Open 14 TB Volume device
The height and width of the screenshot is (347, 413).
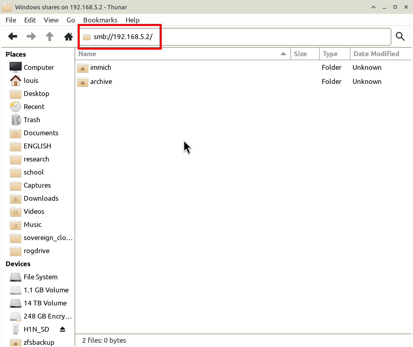(38, 303)
